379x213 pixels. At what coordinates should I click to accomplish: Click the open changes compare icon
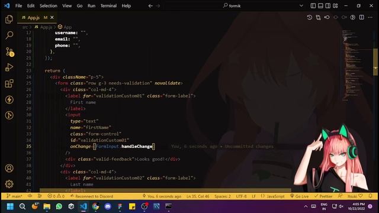(x=319, y=17)
